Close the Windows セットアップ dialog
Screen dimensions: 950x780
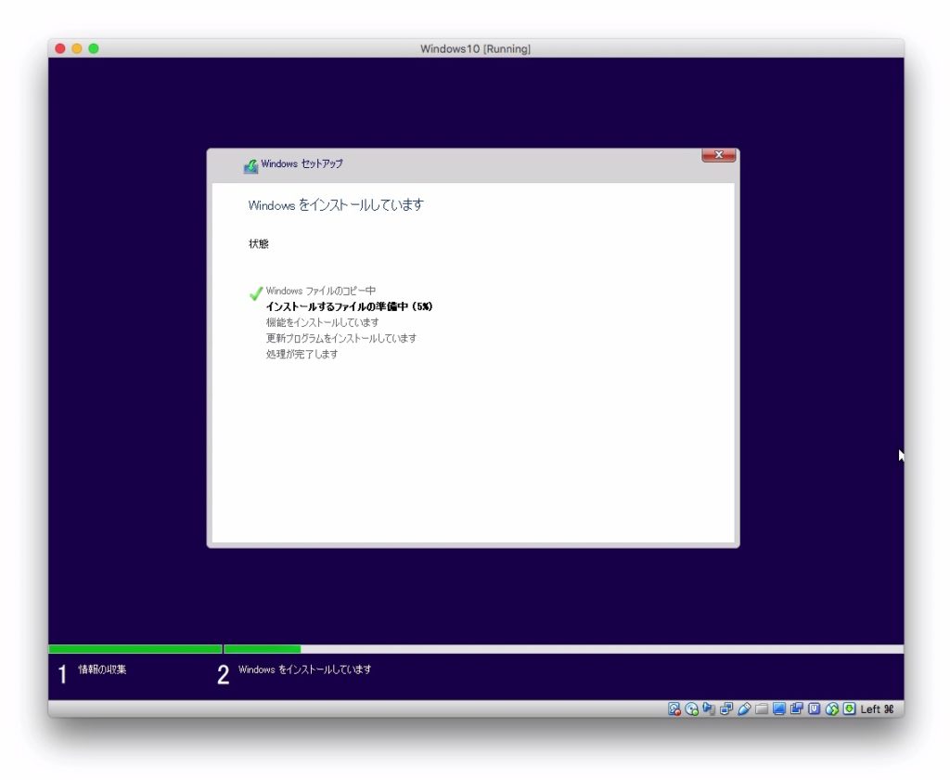tap(719, 155)
